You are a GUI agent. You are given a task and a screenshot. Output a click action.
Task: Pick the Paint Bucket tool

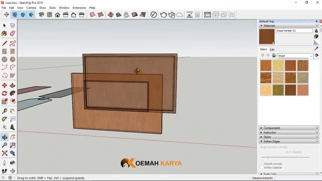point(5,34)
